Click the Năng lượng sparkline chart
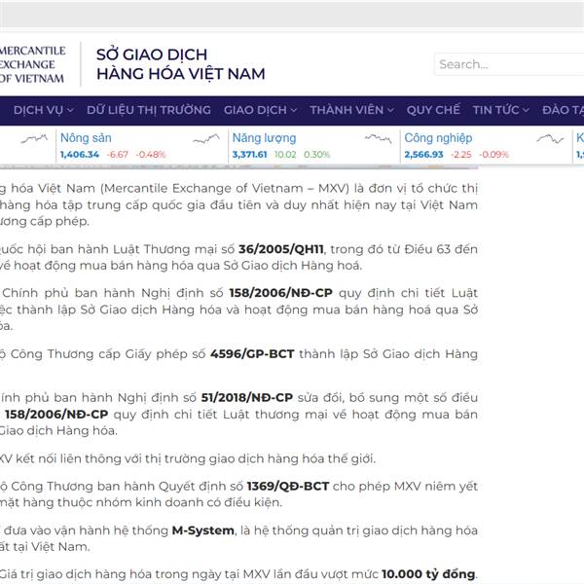Screen dimensions: 584x584 pos(378,138)
